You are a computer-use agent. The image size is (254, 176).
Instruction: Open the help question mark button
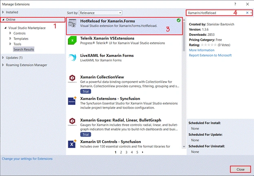click(x=235, y=4)
